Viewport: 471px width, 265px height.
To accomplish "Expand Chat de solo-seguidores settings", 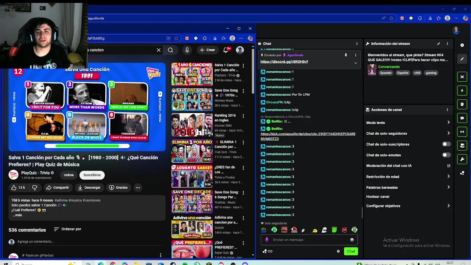I will (x=408, y=133).
